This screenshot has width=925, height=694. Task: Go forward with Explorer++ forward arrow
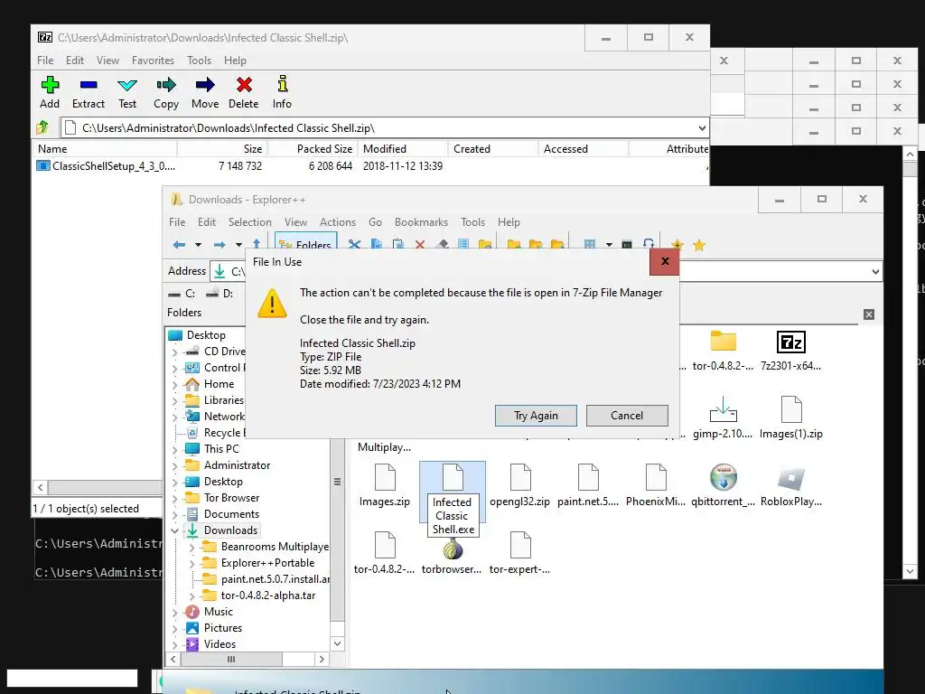click(x=220, y=244)
